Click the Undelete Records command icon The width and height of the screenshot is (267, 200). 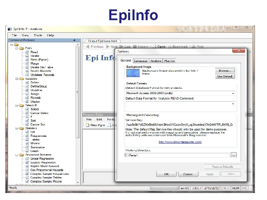(x=27, y=75)
